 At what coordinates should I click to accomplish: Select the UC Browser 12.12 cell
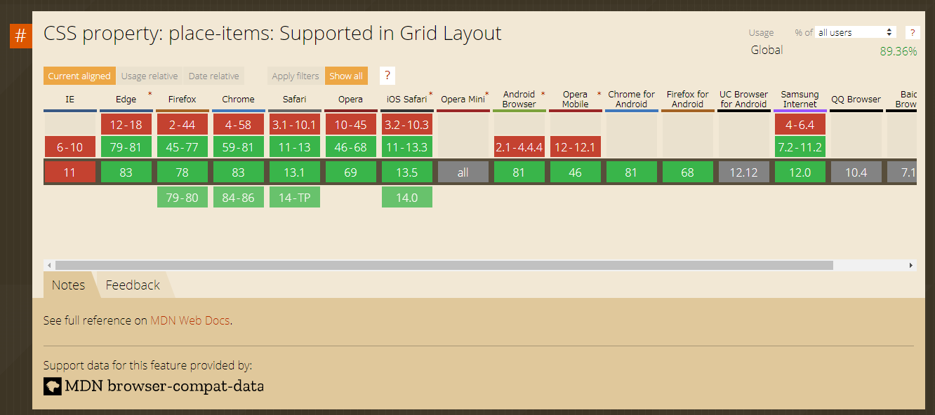click(x=744, y=172)
